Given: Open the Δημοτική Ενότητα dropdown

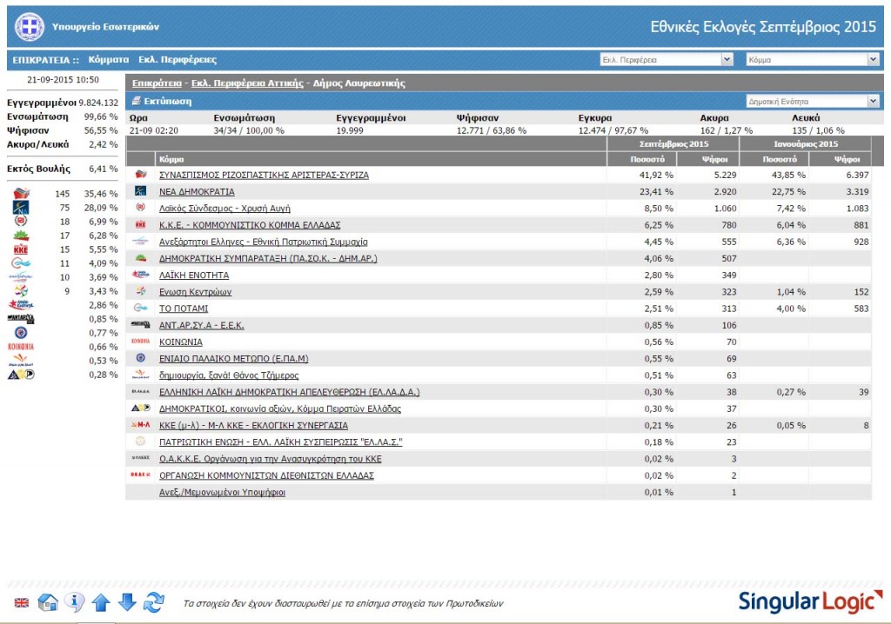Looking at the screenshot, I should pyautogui.click(x=813, y=102).
